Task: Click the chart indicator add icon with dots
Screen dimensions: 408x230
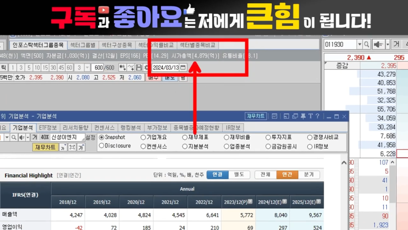Action: [x=122, y=68]
